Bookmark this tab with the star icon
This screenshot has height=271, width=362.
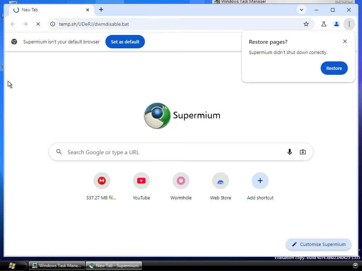(x=306, y=24)
